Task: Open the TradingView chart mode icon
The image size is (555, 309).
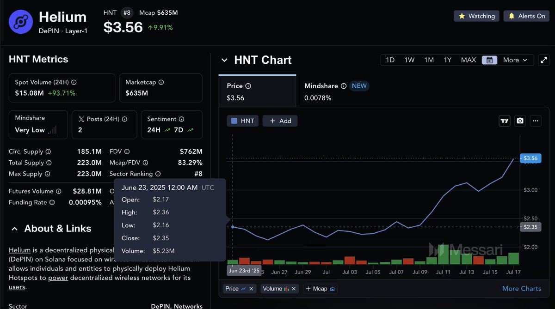Action: tap(505, 121)
